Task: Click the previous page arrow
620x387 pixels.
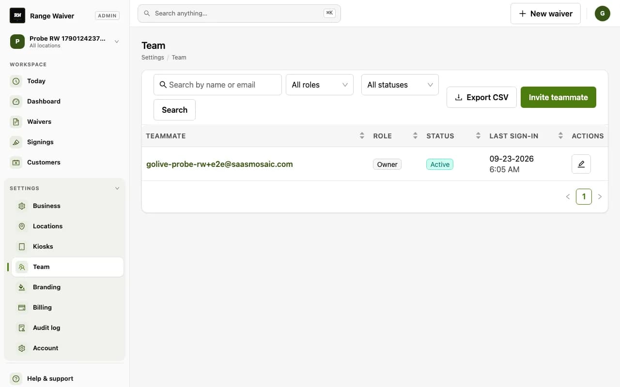Action: 568,197
